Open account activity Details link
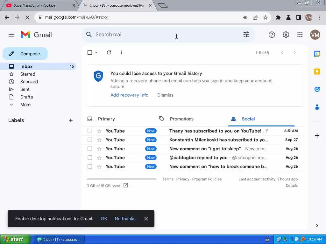Viewport: 326px width, 244px height. [x=292, y=186]
